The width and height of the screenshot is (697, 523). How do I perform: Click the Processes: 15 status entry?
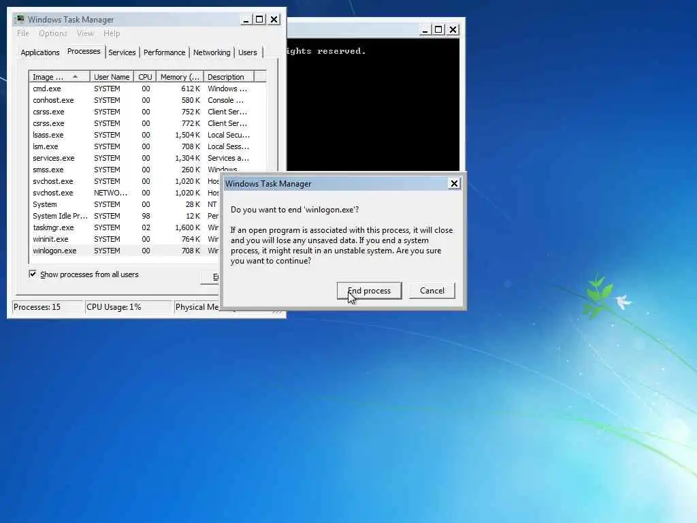coord(48,307)
